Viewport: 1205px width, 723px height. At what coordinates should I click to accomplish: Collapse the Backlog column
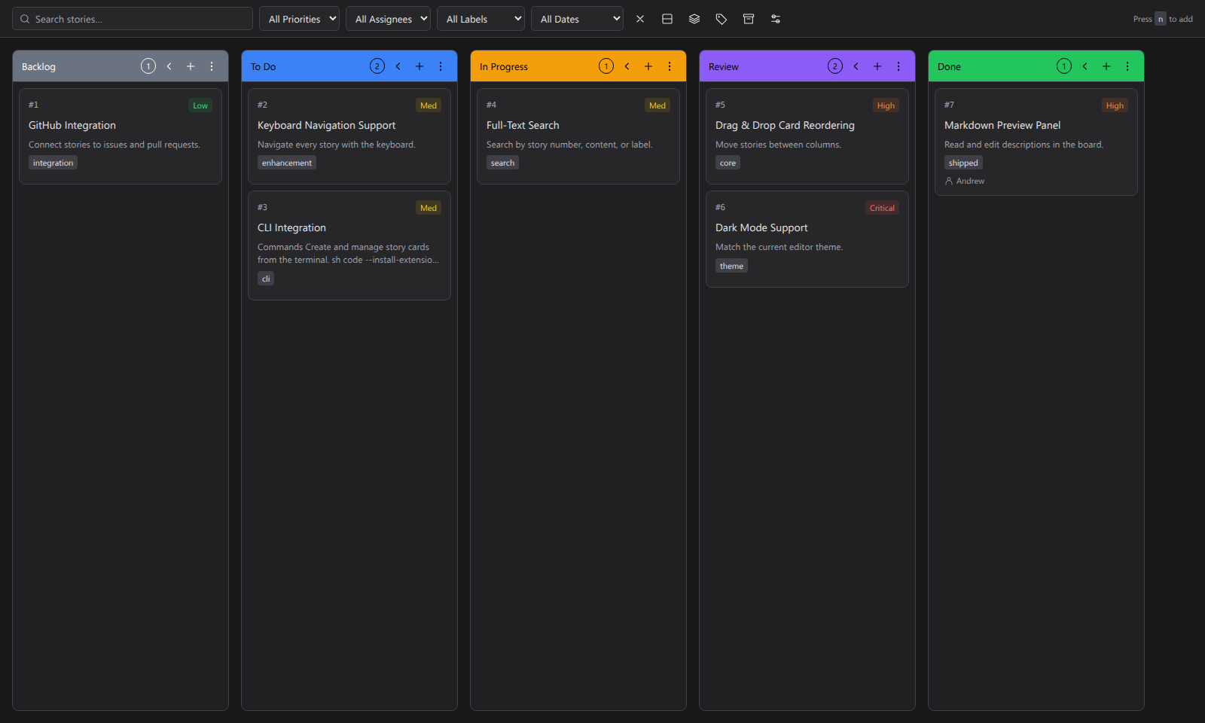(169, 66)
